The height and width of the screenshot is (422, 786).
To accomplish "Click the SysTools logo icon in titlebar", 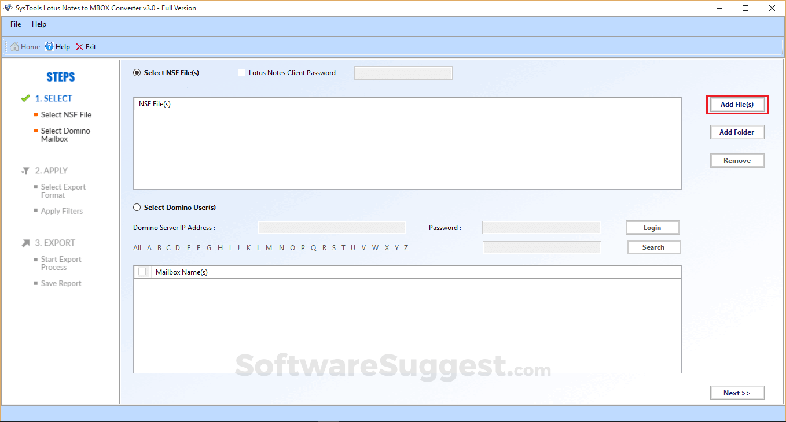I will coord(8,8).
